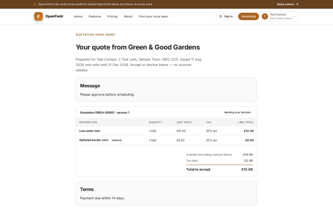Image resolution: width=333 pixels, height=208 pixels.
Task: Click Quotation ORGA-Q0001 version 1 title
Action: [105, 113]
